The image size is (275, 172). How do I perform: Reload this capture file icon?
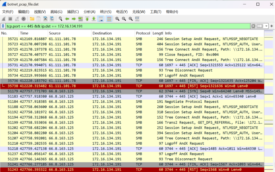point(52,19)
